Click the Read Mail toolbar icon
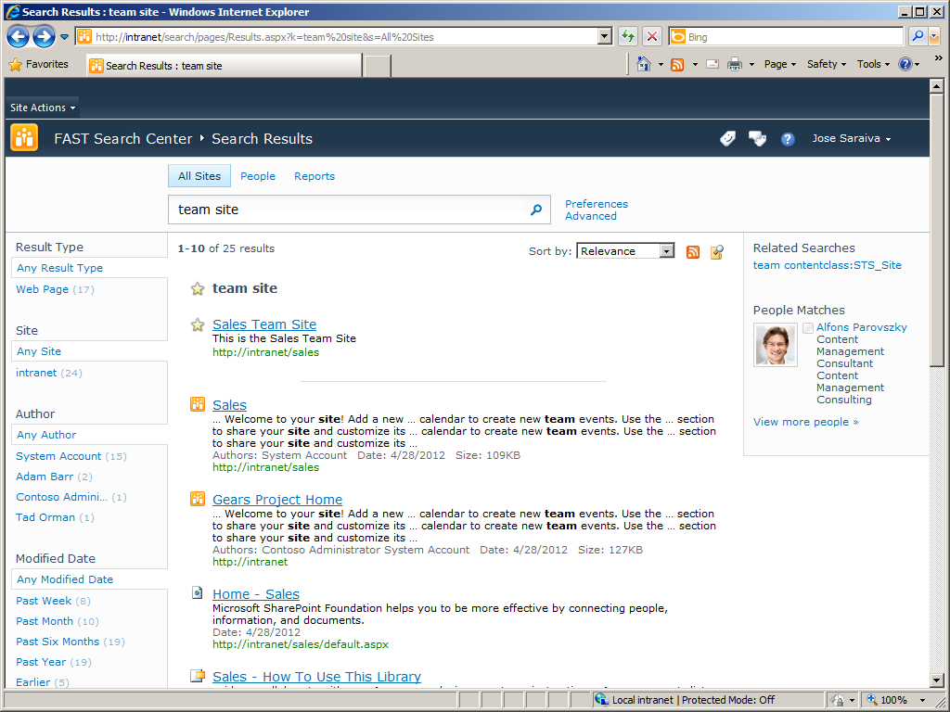Screen dimensions: 950x712 point(712,64)
